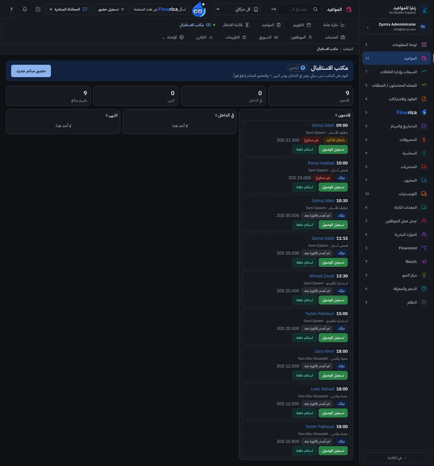Switch to قائمة الانتظار tab
434x466 pixels.
[236, 25]
